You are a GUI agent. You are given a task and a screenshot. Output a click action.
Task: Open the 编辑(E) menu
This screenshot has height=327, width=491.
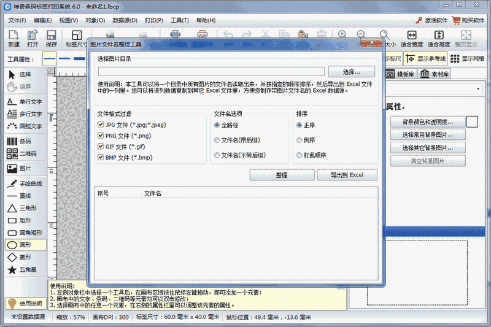42,20
